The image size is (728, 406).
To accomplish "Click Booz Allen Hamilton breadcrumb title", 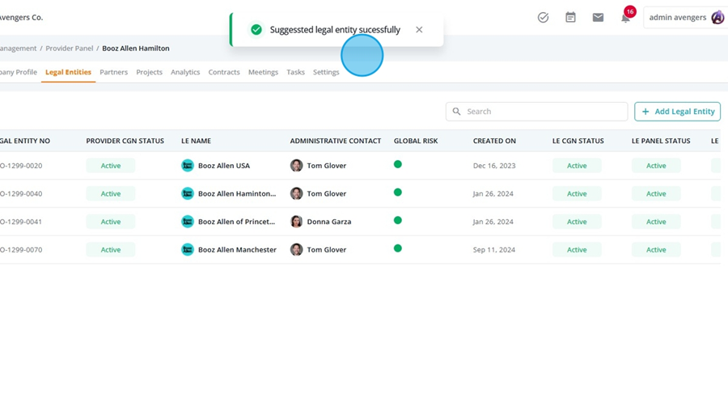I will (136, 49).
